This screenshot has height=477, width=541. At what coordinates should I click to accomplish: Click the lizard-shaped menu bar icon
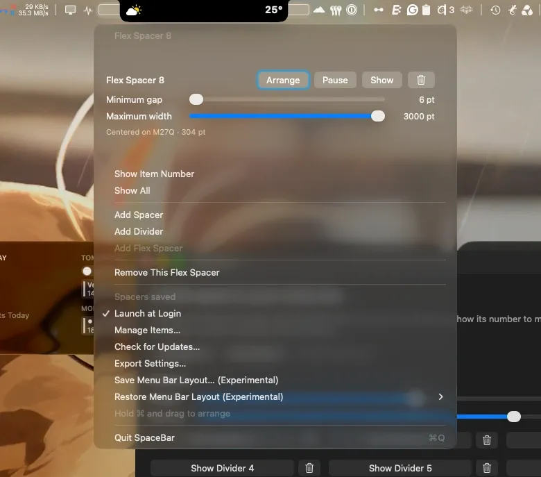pos(512,10)
